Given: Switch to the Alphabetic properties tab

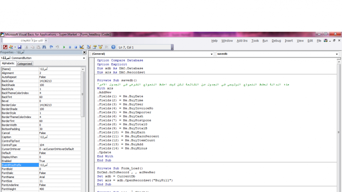Looking at the screenshot, I should coord(8,63).
